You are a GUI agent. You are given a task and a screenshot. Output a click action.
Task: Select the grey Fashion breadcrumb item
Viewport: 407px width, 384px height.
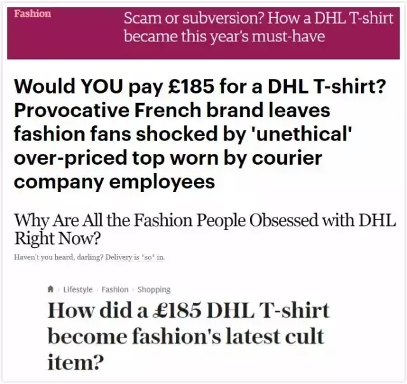(x=115, y=289)
